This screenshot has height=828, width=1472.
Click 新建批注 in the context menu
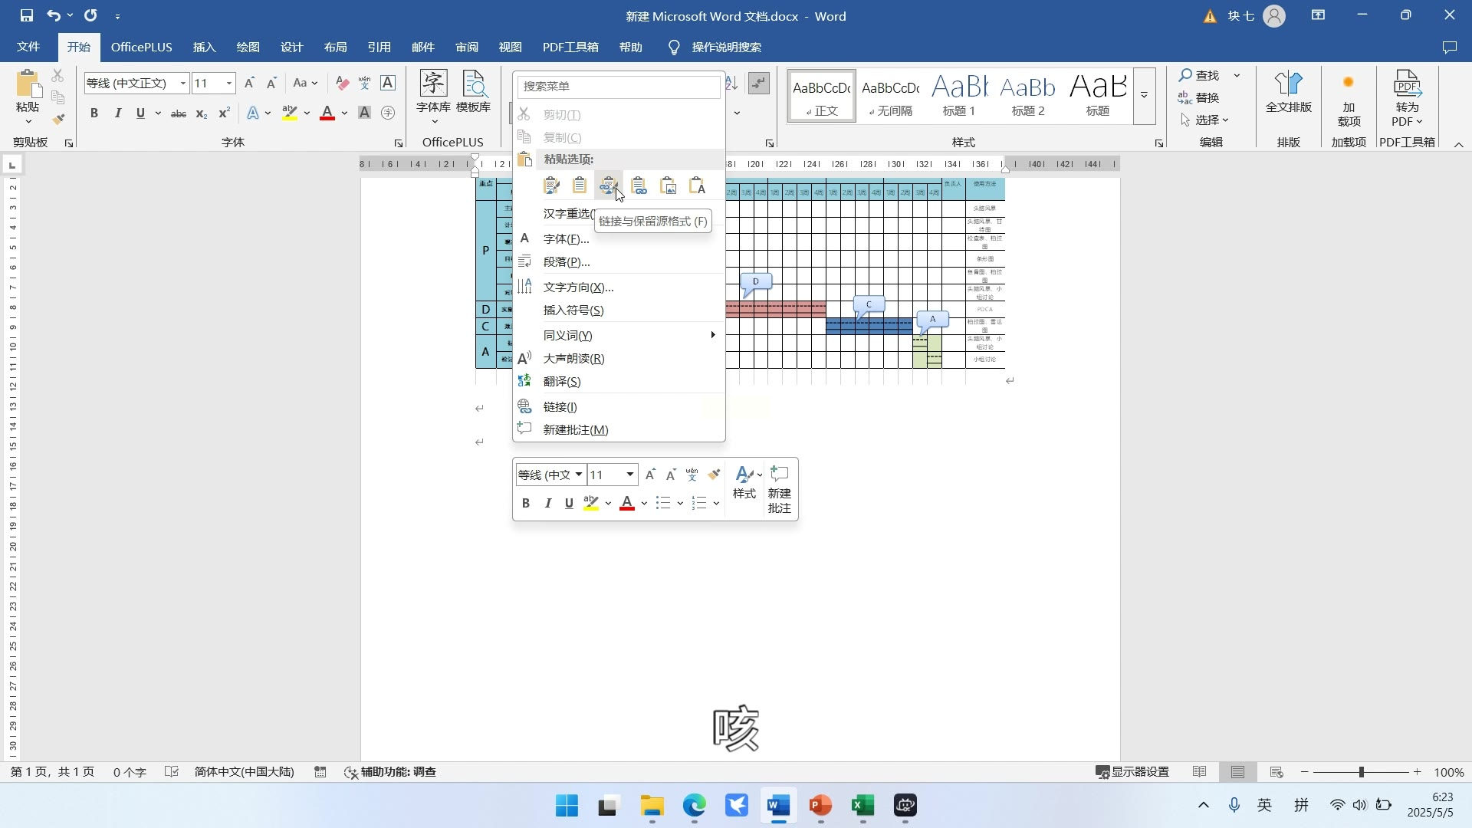point(575,430)
